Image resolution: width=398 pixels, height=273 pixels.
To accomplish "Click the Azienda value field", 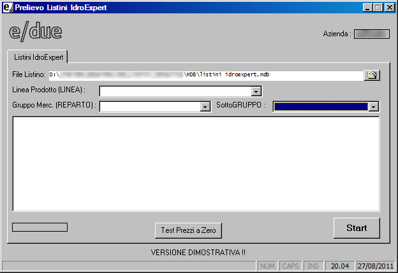I will click(371, 34).
